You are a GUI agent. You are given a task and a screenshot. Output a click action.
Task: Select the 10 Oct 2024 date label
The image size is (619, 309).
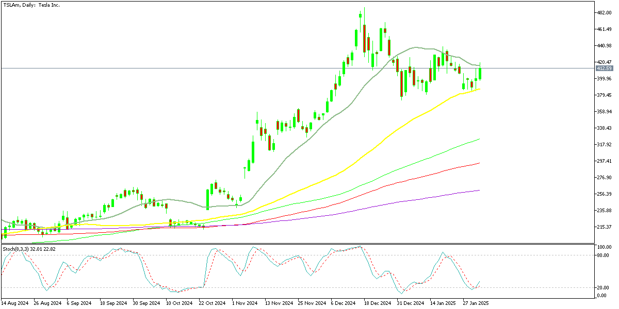(x=180, y=304)
